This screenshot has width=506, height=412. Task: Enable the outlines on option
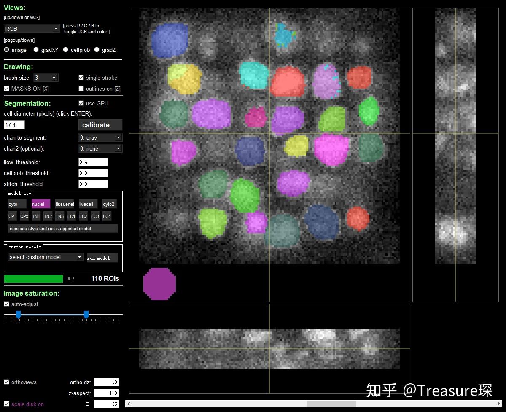click(81, 88)
